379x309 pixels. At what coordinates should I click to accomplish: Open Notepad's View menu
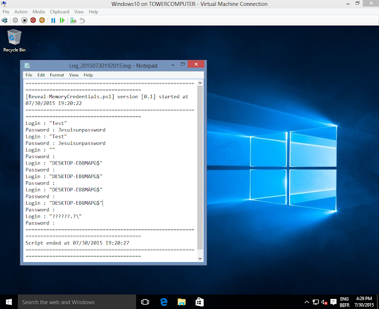(x=73, y=75)
